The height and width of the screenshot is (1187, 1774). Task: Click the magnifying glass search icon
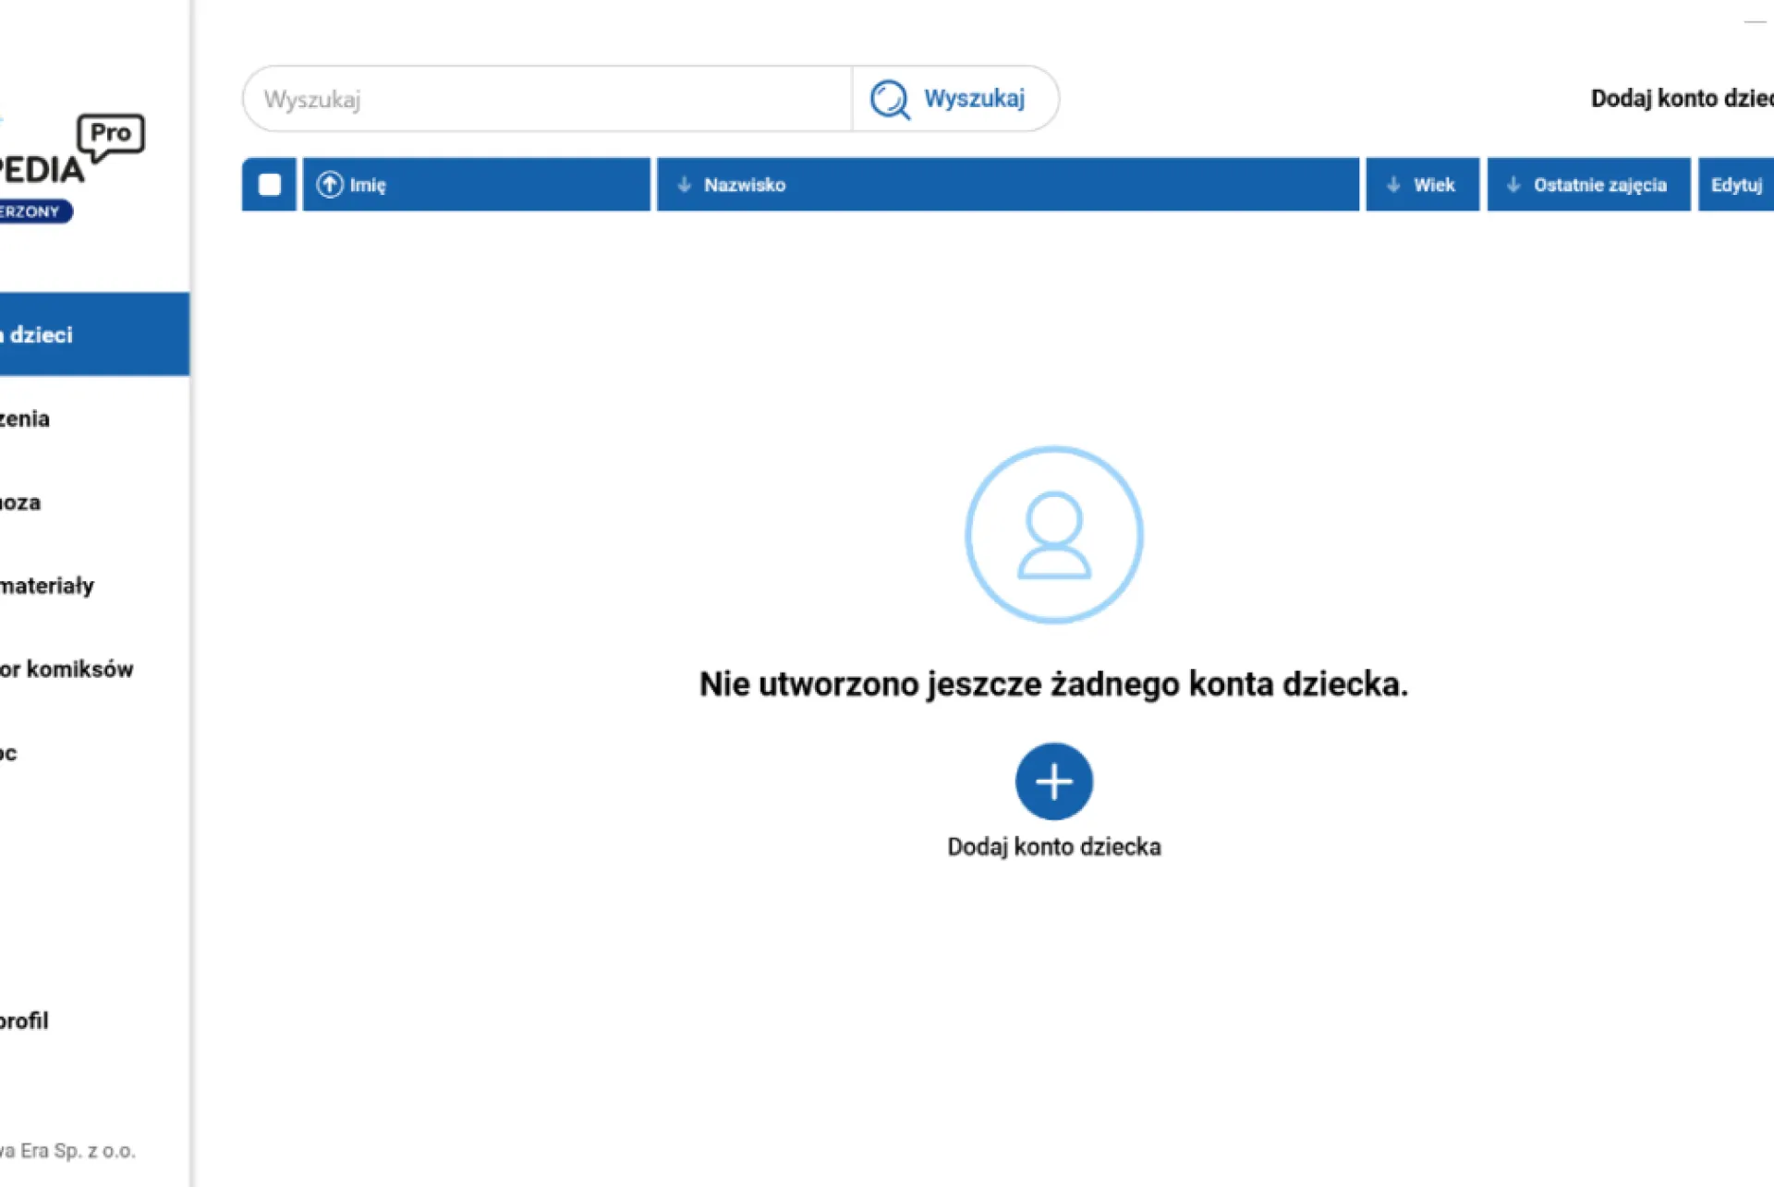890,100
